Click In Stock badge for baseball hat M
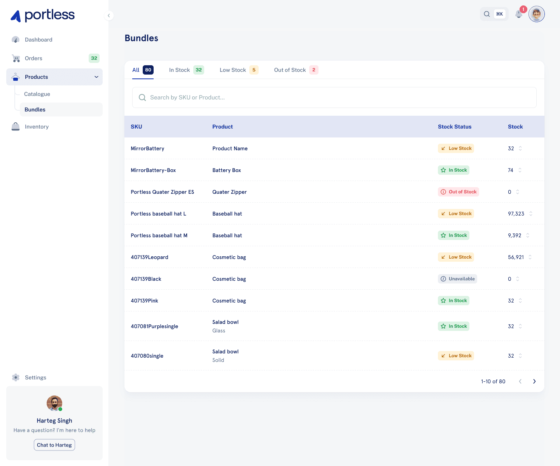The height and width of the screenshot is (466, 560). (453, 235)
